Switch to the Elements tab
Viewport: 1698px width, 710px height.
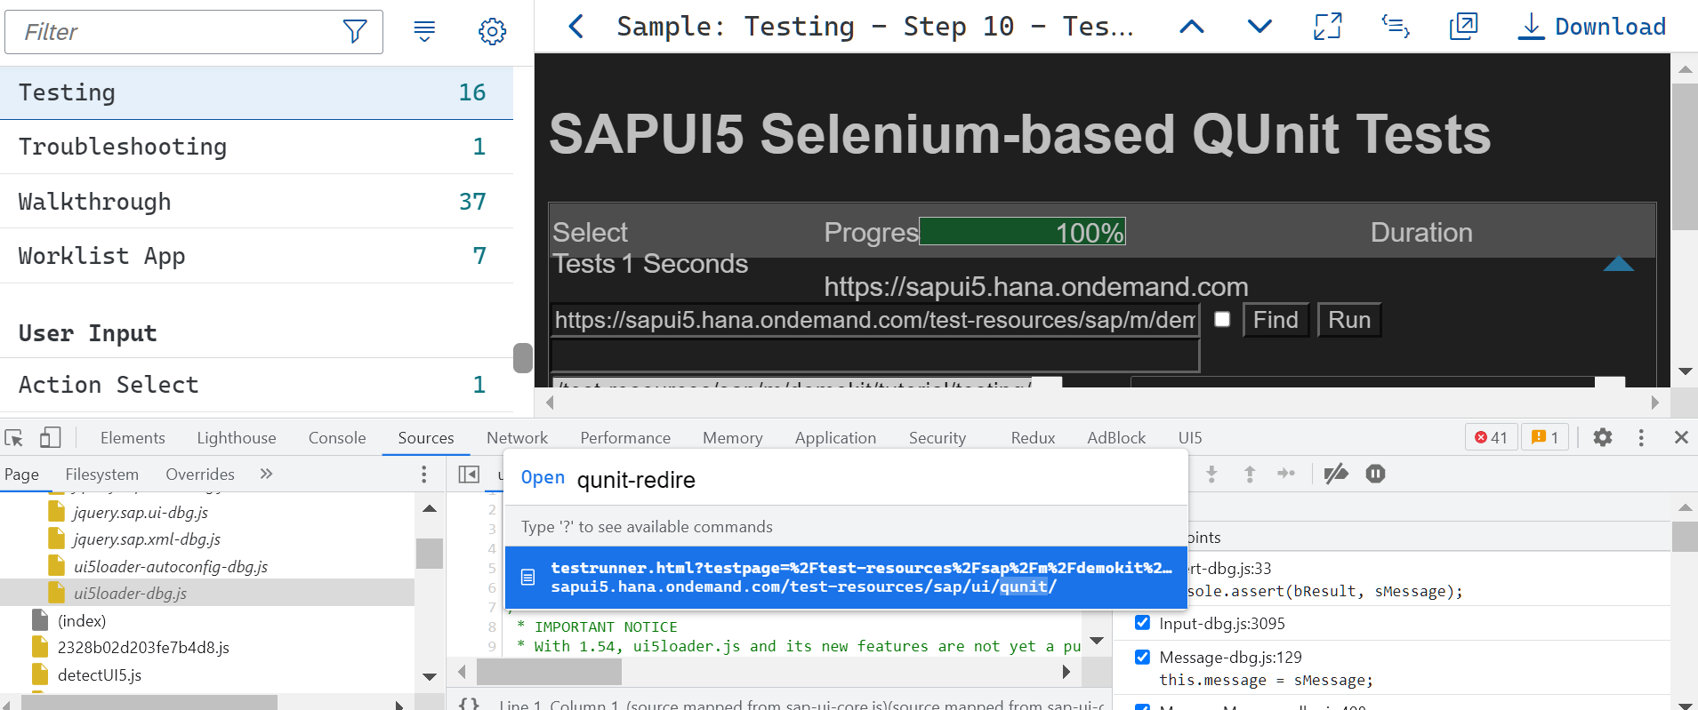click(x=133, y=437)
